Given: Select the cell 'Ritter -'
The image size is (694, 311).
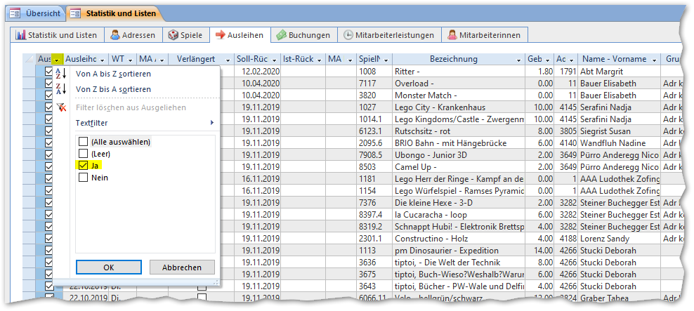Looking at the screenshot, I should pyautogui.click(x=459, y=71).
